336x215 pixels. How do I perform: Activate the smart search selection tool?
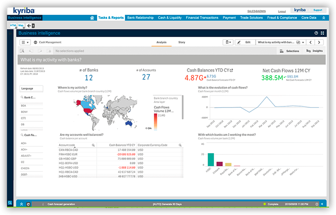pos(22,51)
